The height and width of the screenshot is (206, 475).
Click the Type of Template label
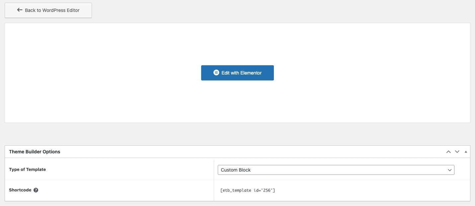pyautogui.click(x=27, y=170)
